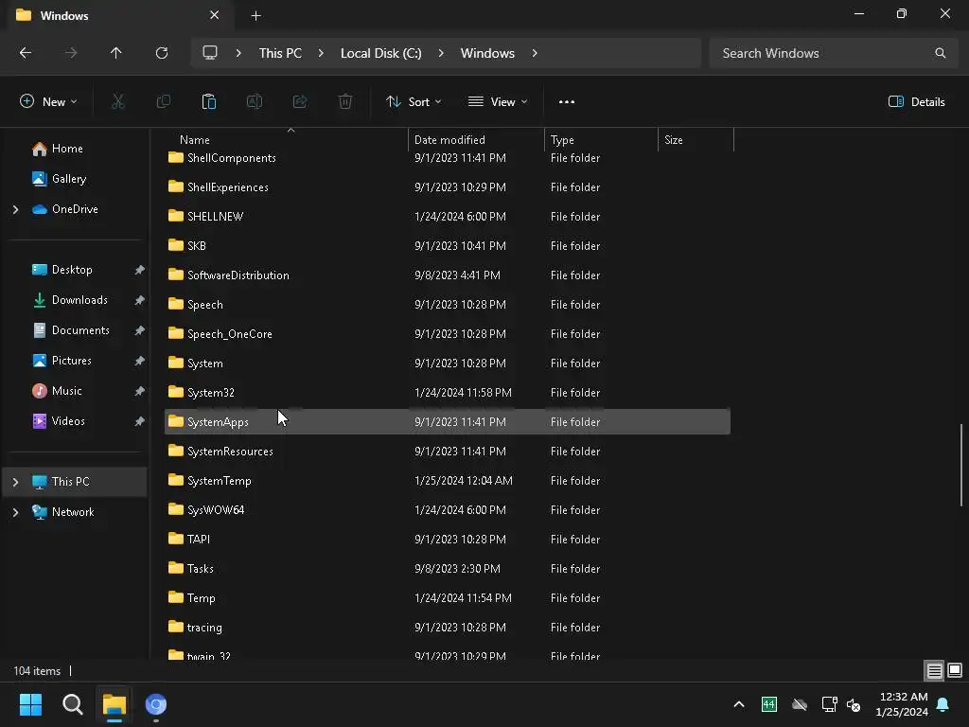The height and width of the screenshot is (727, 969).
Task: Select the SHELLNEW folder
Action: coord(447,217)
